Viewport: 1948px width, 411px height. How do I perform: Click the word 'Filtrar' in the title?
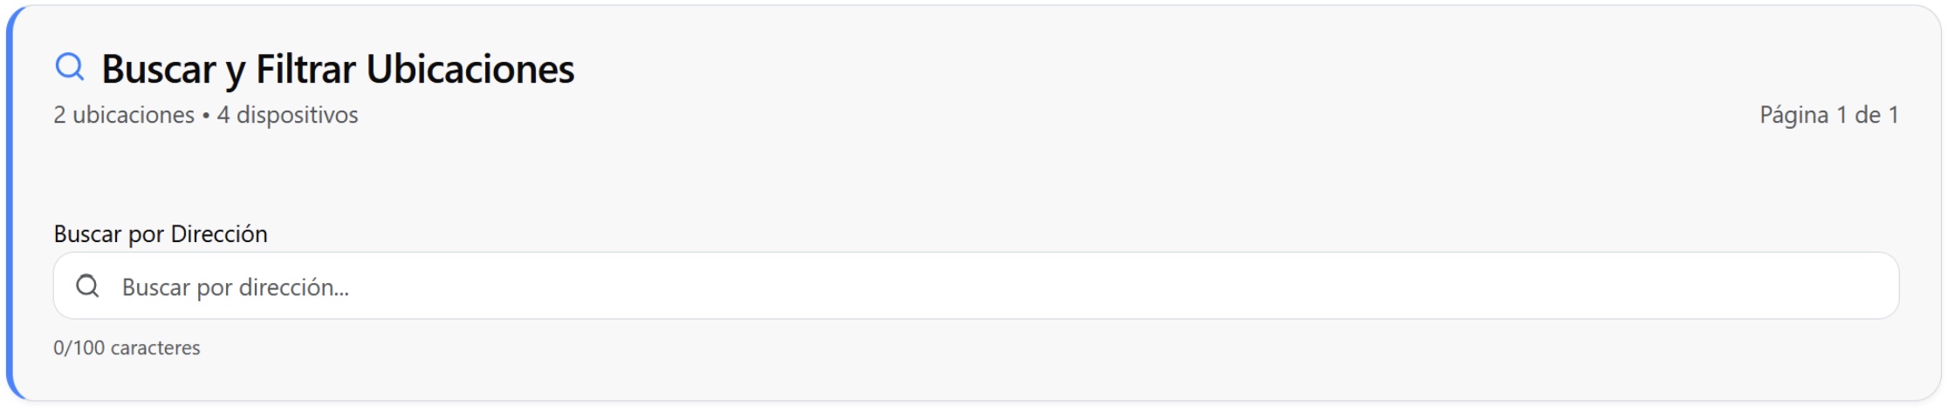pos(305,70)
